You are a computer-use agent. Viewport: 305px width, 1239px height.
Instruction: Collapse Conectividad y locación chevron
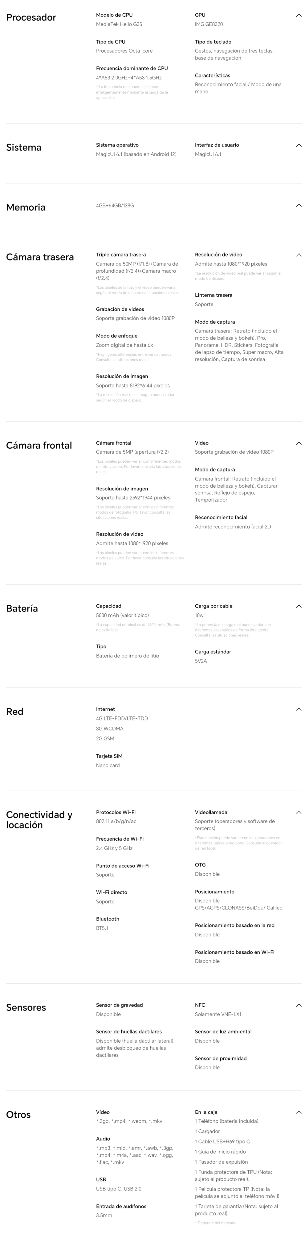[x=299, y=813]
